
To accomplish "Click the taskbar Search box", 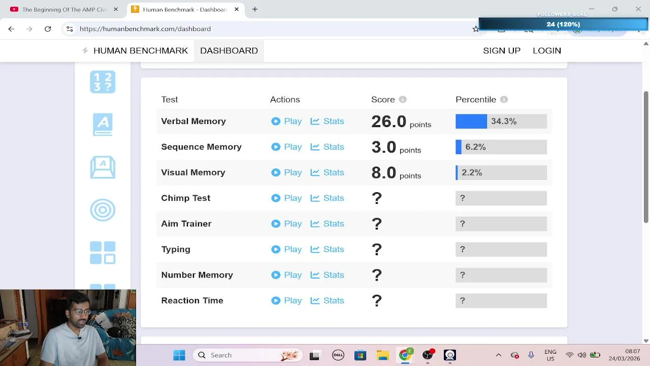I will 248,355.
